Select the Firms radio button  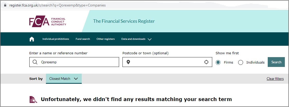(x=218, y=62)
